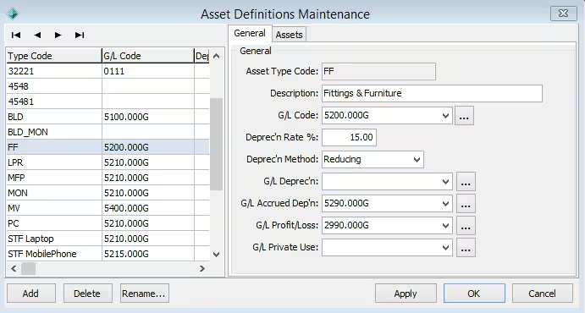
Task: Open the G/L Accrued Dep'n dropdown
Action: pos(445,203)
